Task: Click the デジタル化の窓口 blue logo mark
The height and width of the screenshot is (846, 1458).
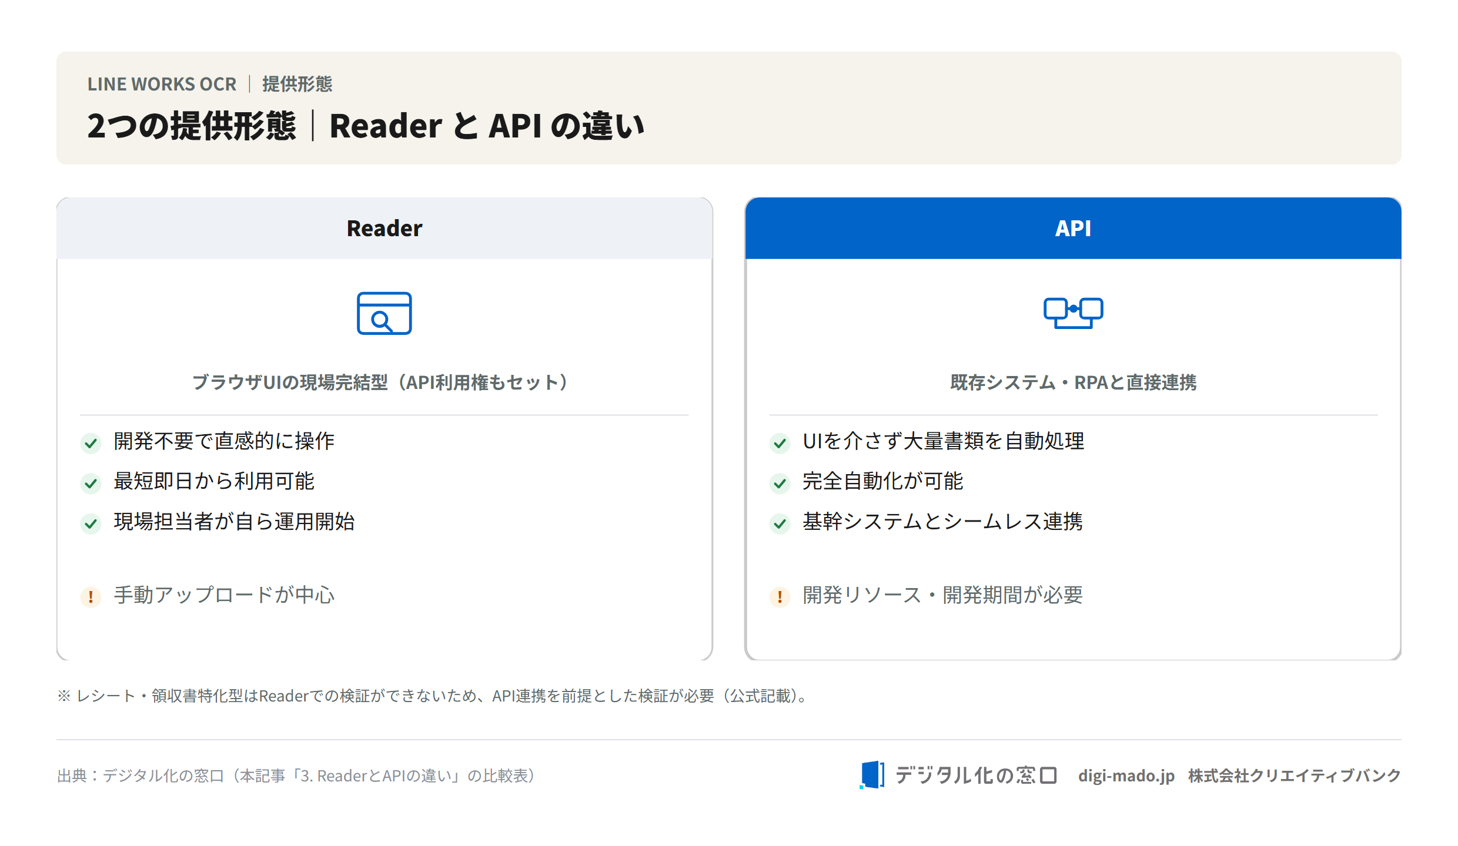Action: [872, 775]
